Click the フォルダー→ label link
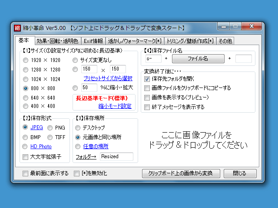The height and width of the screenshot is (208, 278). (86, 157)
